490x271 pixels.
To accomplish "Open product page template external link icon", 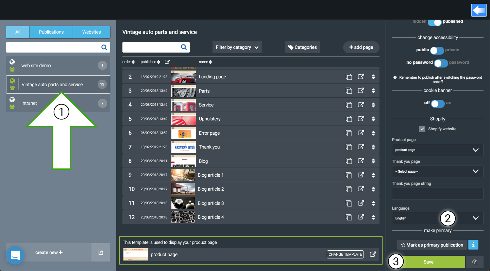I will tap(373, 254).
